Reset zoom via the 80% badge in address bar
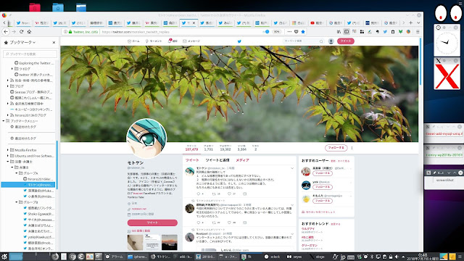 point(277,32)
